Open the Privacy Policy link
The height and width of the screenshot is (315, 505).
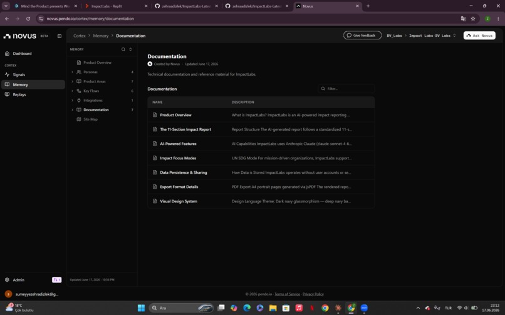(313, 294)
